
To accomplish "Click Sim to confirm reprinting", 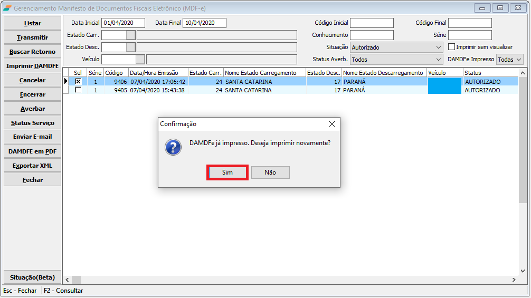I will coord(227,172).
